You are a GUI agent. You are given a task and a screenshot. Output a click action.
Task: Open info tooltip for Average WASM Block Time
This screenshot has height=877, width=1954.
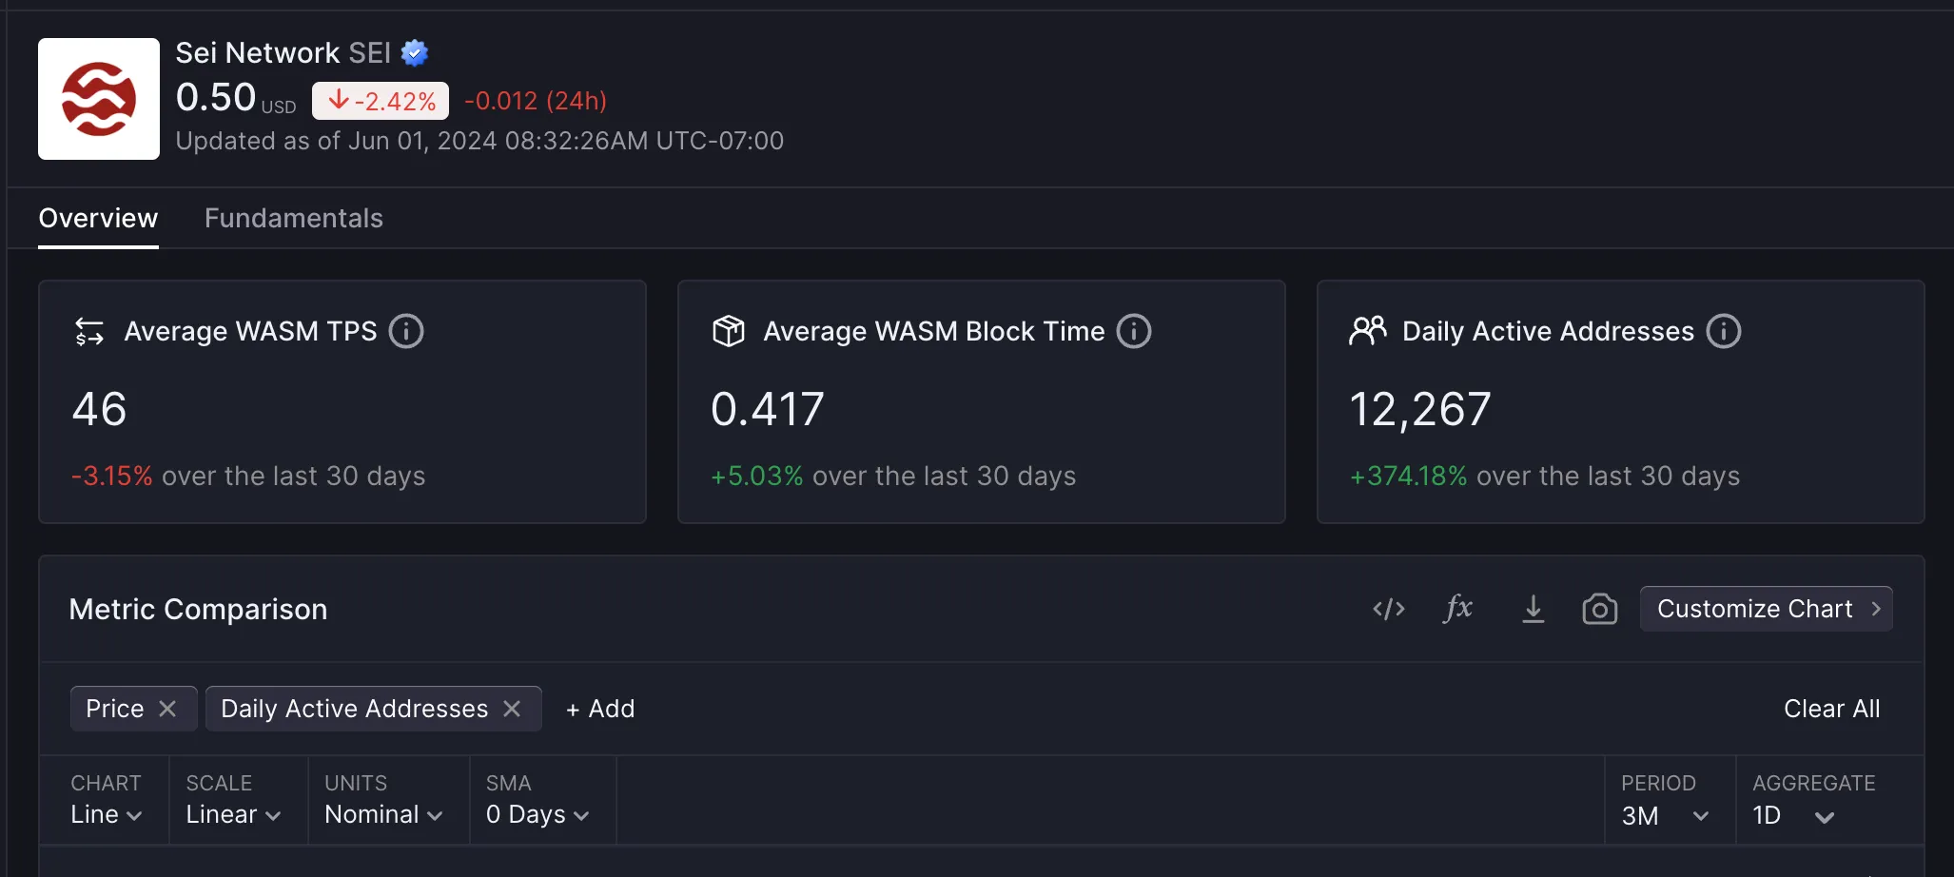pos(1134,331)
